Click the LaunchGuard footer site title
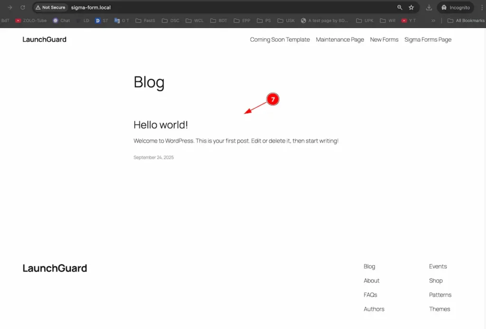This screenshot has width=486, height=329. tap(55, 268)
